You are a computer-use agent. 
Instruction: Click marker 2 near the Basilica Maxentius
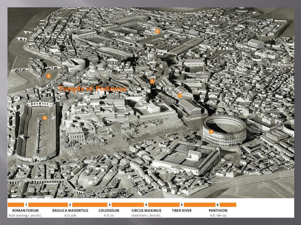(180, 95)
